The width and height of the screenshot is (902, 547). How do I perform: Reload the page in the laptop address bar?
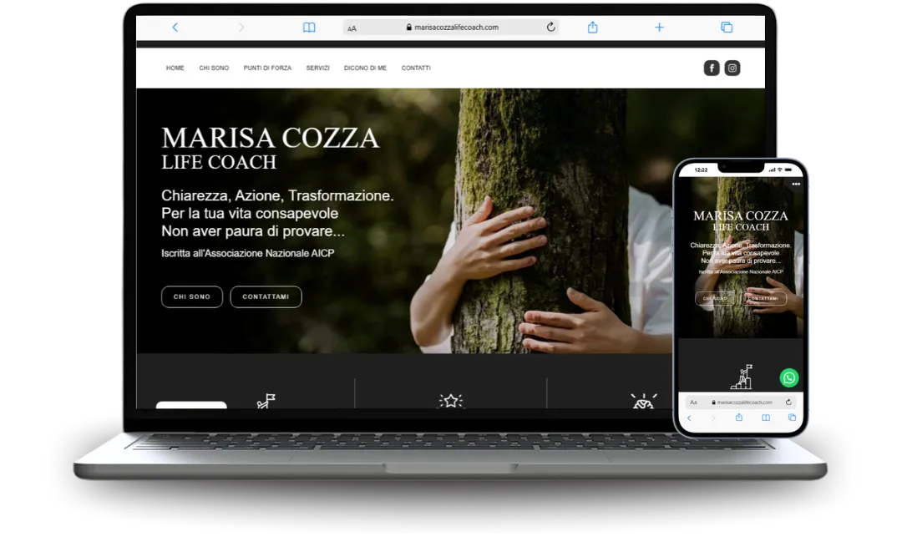550,28
